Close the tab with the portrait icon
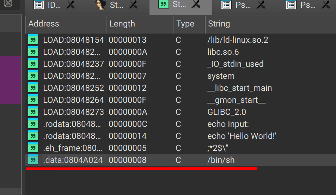The height and width of the screenshot is (195, 336). (x=133, y=5)
